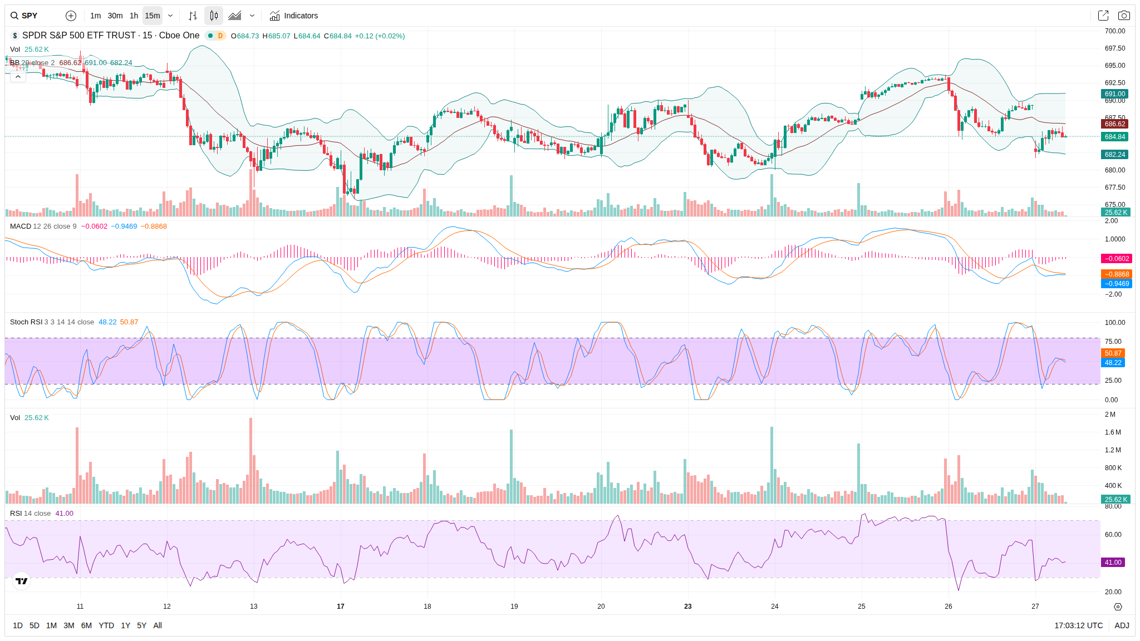Click the 17:03:12 UTC timezone clock

(1078, 625)
